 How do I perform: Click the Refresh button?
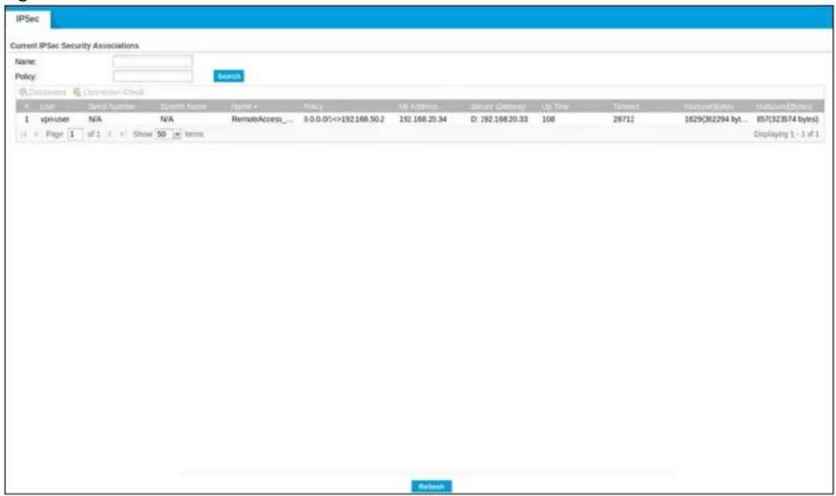[x=431, y=486]
